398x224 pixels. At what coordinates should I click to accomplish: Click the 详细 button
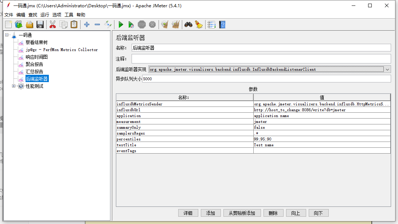188,213
